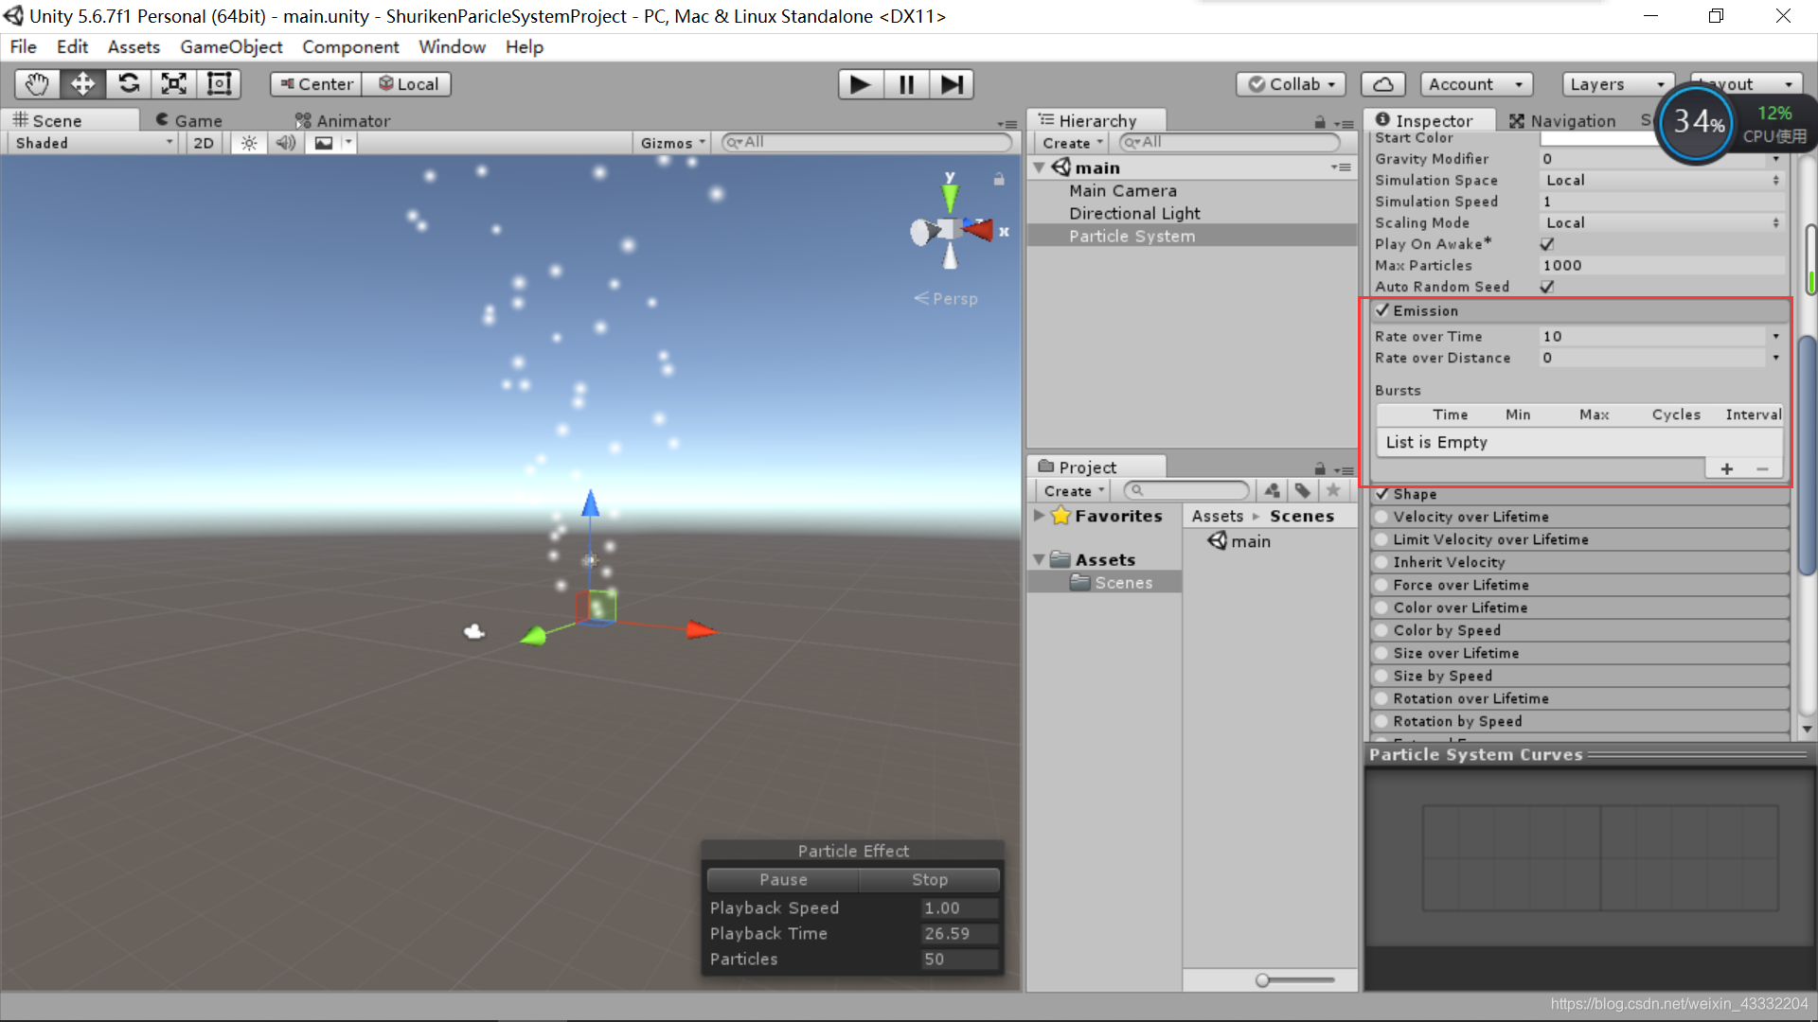Open the Shaded draw mode dropdown
The height and width of the screenshot is (1022, 1818).
coord(93,143)
